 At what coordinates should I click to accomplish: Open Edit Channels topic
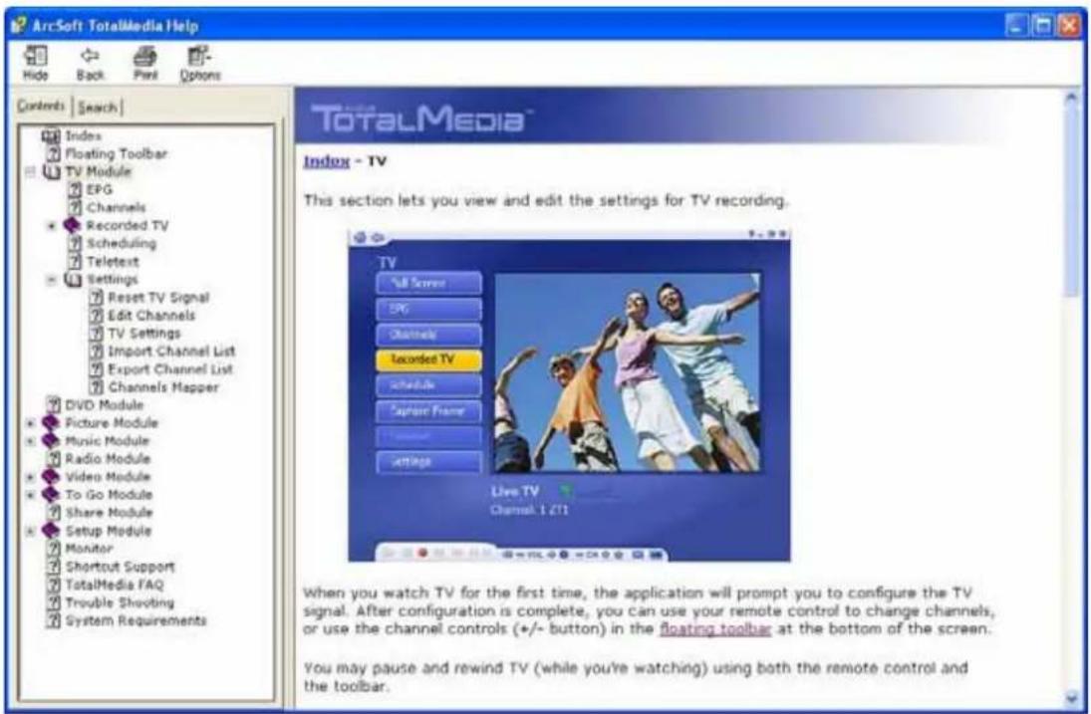click(x=151, y=316)
